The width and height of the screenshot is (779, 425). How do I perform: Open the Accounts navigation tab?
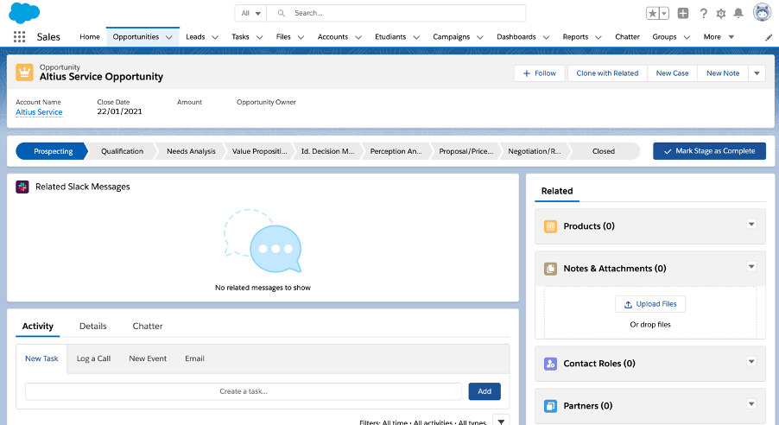[332, 37]
